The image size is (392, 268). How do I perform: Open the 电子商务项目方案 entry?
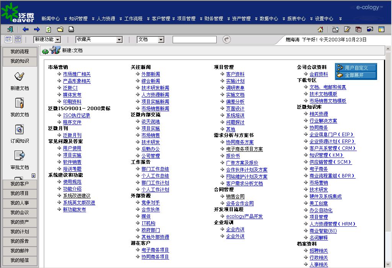click(245, 149)
